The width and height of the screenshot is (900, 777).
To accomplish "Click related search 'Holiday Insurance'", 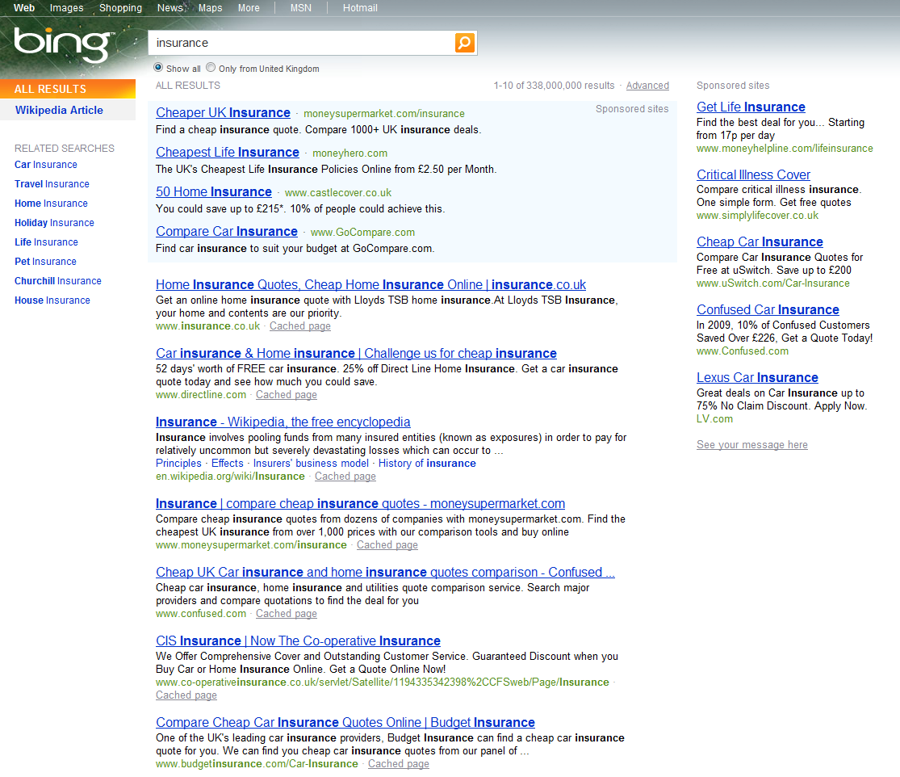I will [54, 223].
